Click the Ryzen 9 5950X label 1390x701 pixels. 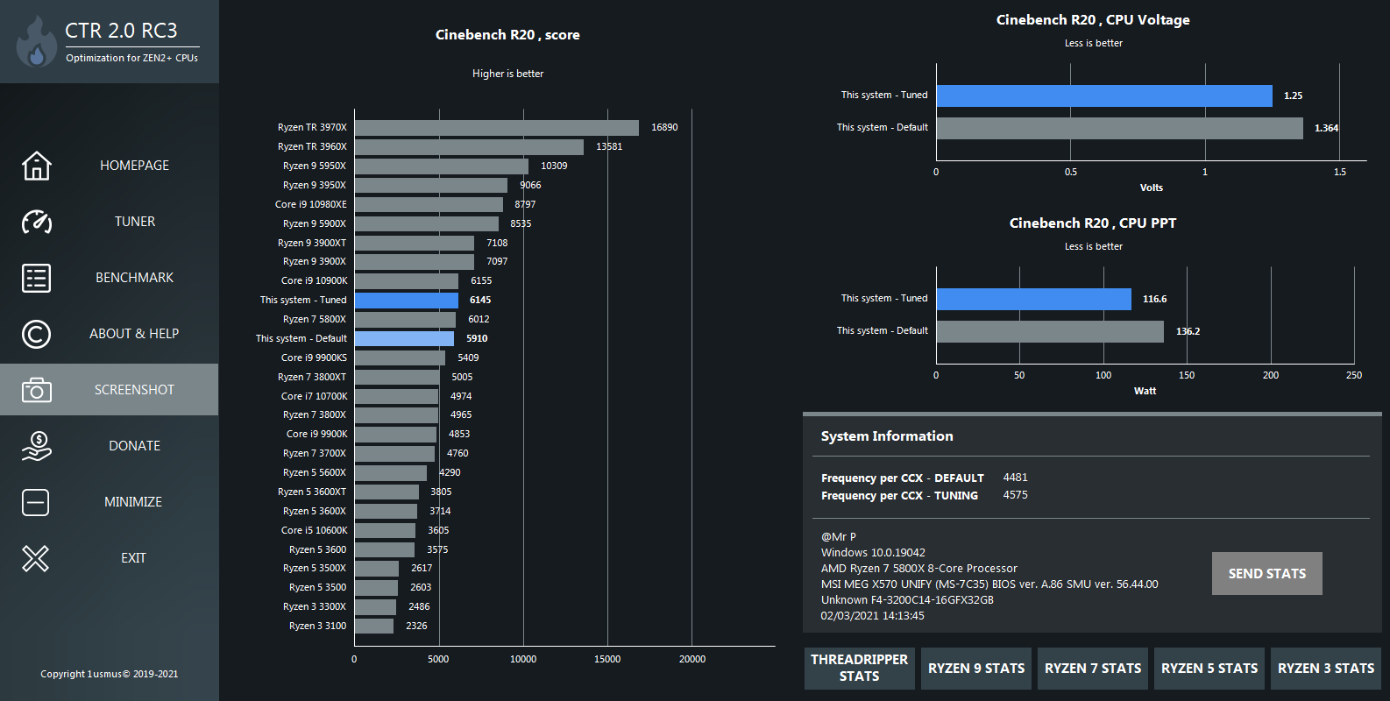tap(315, 166)
